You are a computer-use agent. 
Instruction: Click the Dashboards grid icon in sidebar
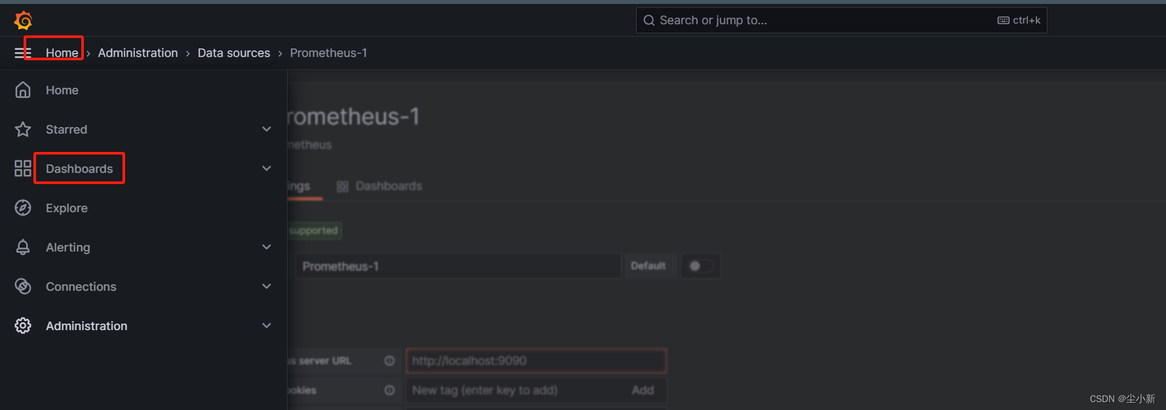[x=23, y=169]
